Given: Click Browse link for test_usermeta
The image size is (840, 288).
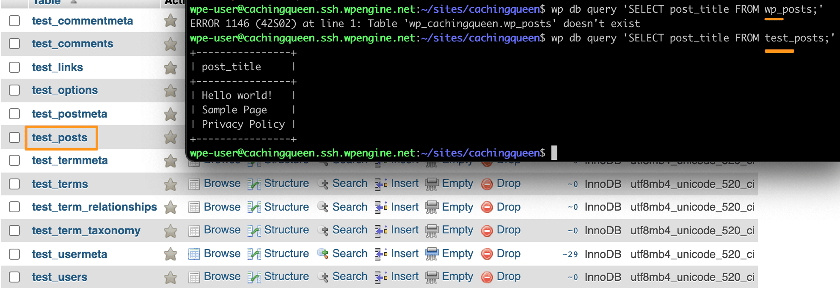Looking at the screenshot, I should coord(222,253).
